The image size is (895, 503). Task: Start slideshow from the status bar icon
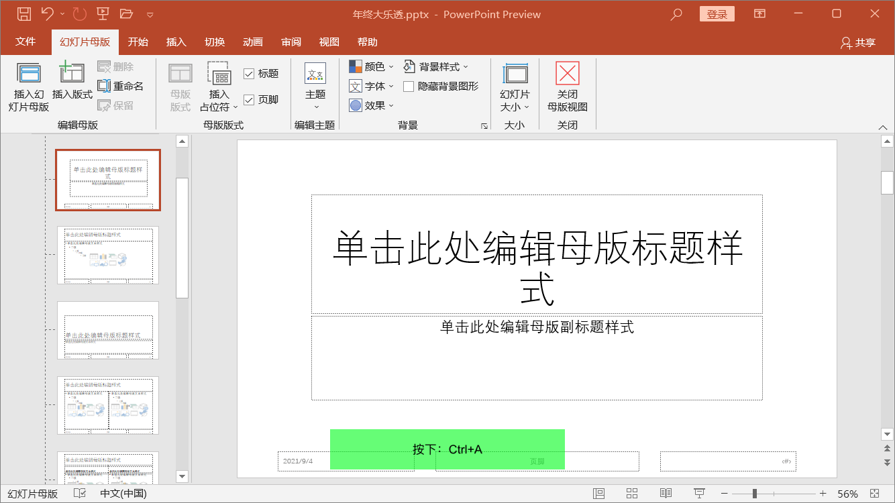(699, 494)
